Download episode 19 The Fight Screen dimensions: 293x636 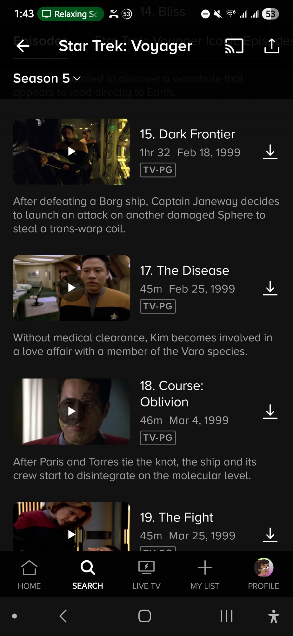click(x=270, y=535)
